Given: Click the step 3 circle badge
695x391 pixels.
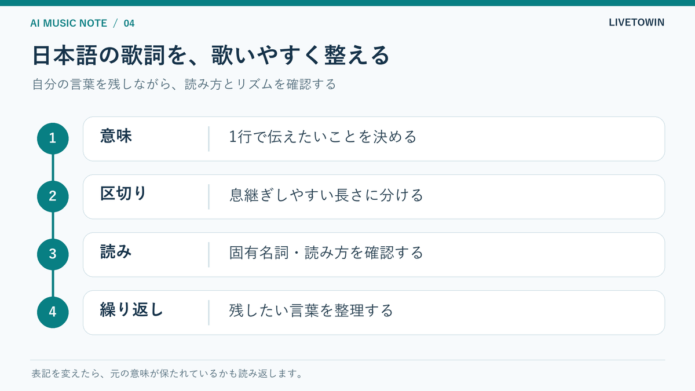Looking at the screenshot, I should 53,254.
